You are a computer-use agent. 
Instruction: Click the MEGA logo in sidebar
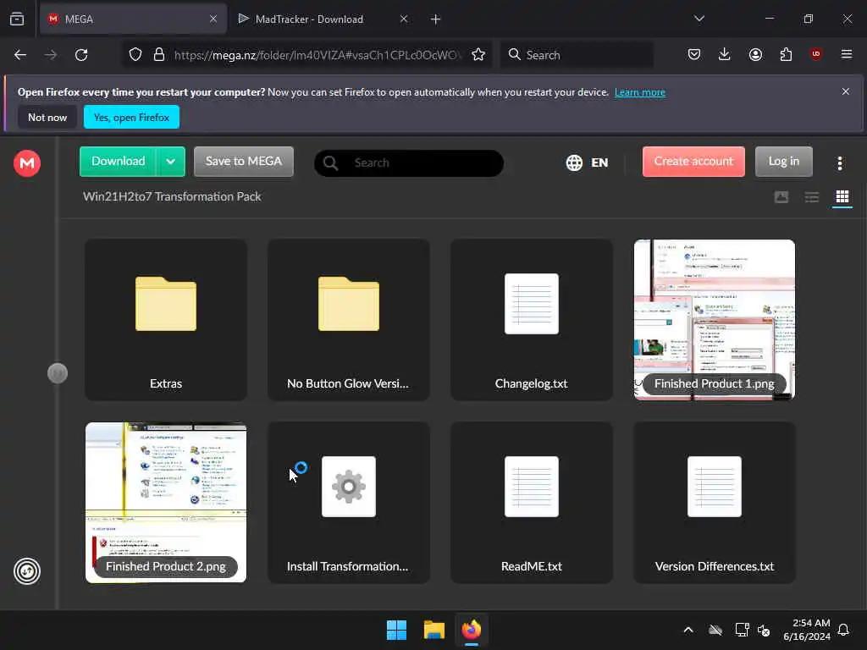(x=27, y=163)
